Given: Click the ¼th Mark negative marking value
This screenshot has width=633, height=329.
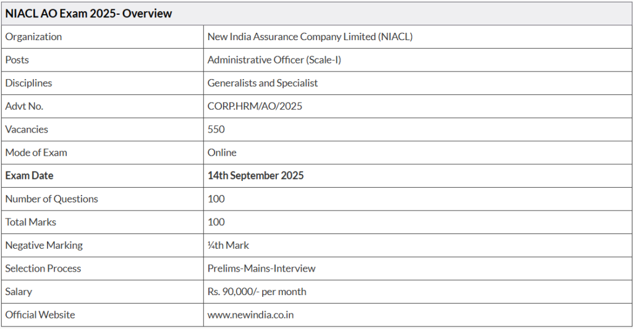Looking at the screenshot, I should [x=228, y=245].
